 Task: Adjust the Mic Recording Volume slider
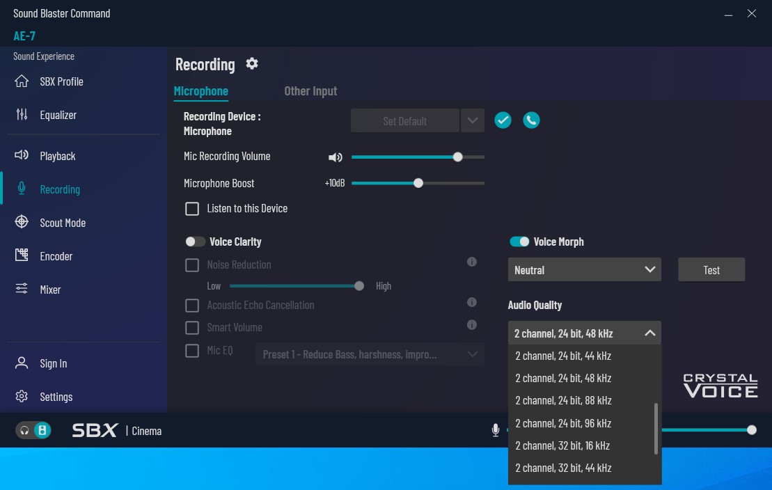coord(418,157)
